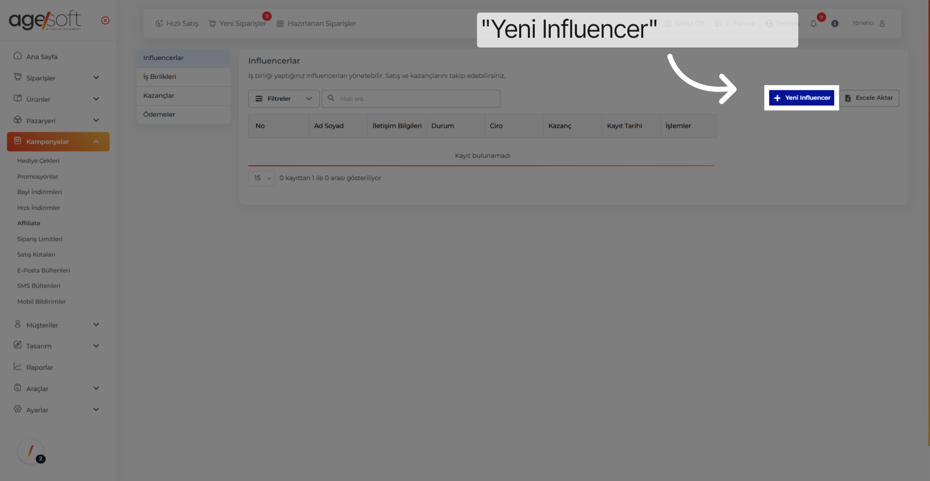Collapse the Kampanyalar chevron
The height and width of the screenshot is (481, 930).
coord(96,141)
